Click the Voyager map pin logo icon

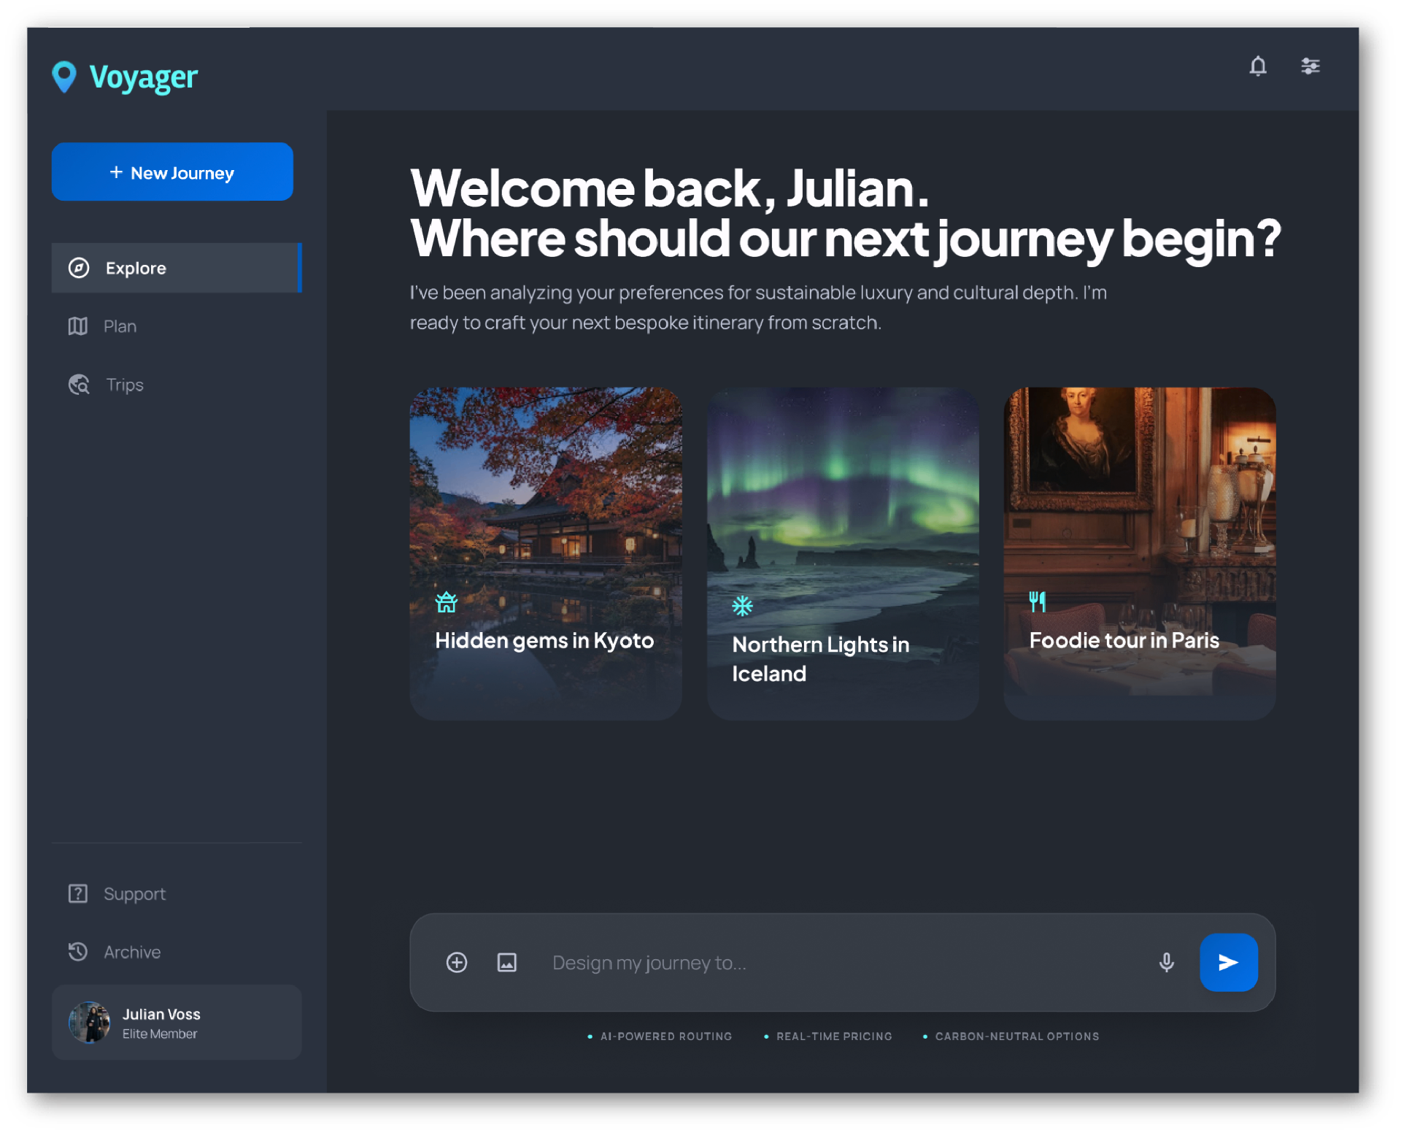[x=64, y=77]
